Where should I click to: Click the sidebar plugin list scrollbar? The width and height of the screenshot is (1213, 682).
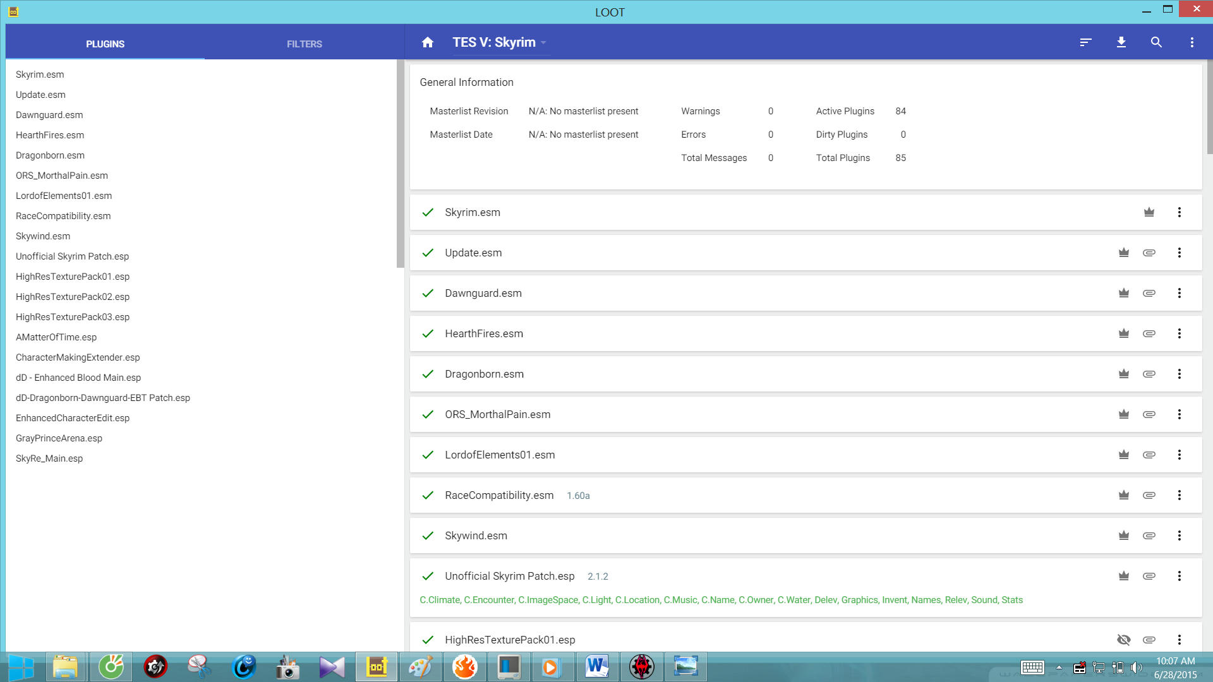[x=400, y=164]
